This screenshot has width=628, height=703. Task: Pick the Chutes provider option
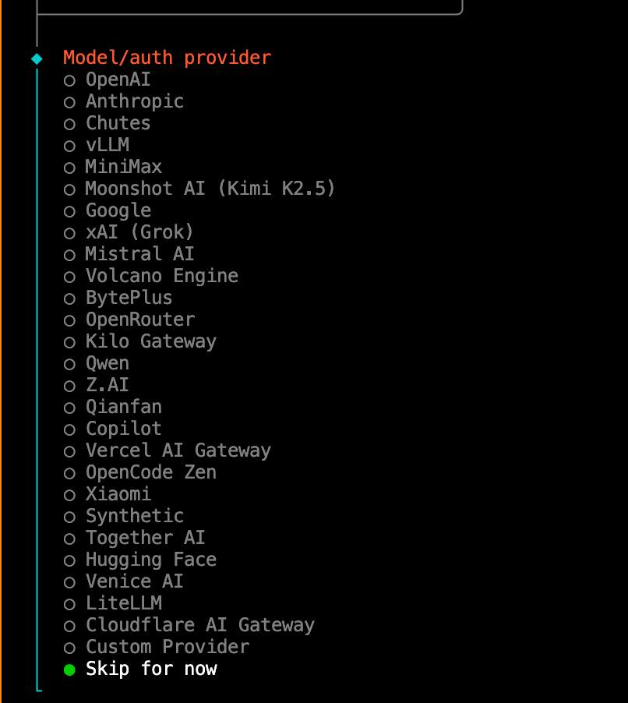pyautogui.click(x=118, y=123)
